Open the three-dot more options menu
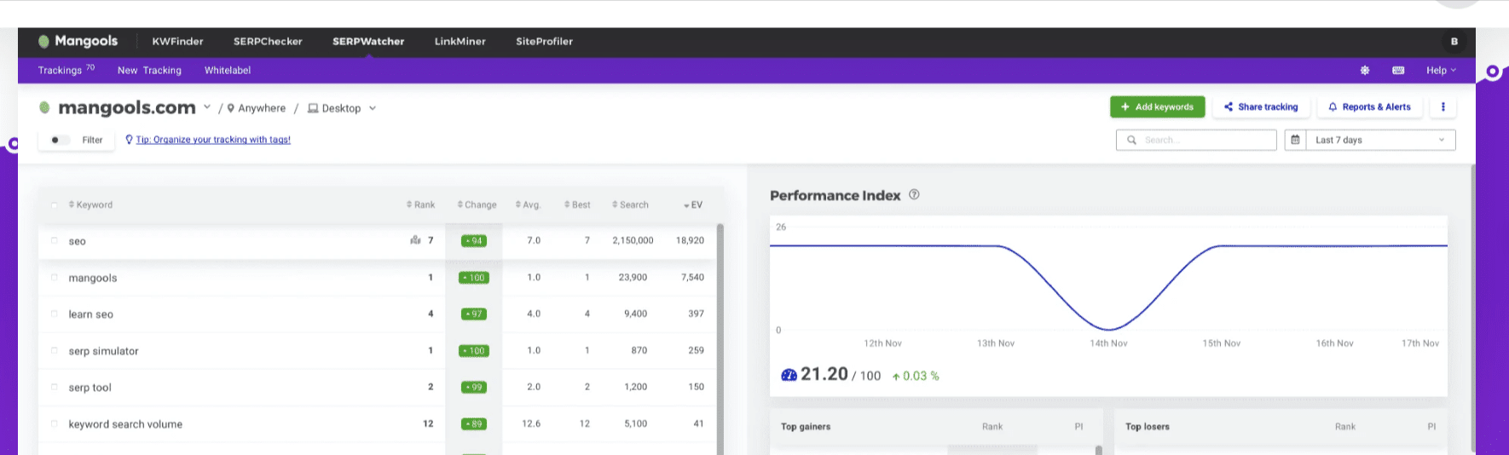1509x455 pixels. [x=1443, y=107]
